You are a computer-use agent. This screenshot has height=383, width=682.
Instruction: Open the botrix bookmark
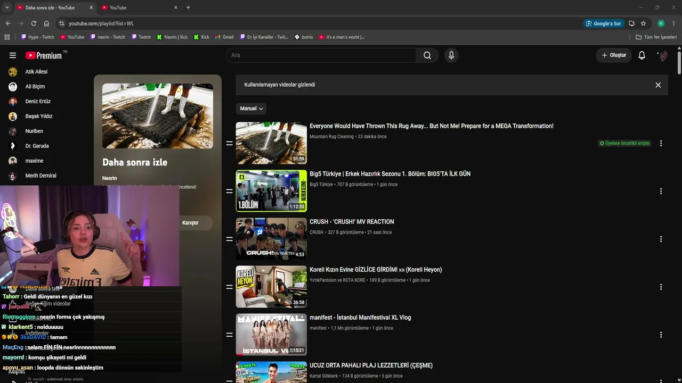point(304,37)
